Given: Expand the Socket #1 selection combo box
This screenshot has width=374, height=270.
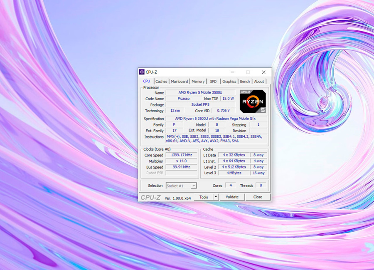Looking at the screenshot, I should click(x=181, y=186).
